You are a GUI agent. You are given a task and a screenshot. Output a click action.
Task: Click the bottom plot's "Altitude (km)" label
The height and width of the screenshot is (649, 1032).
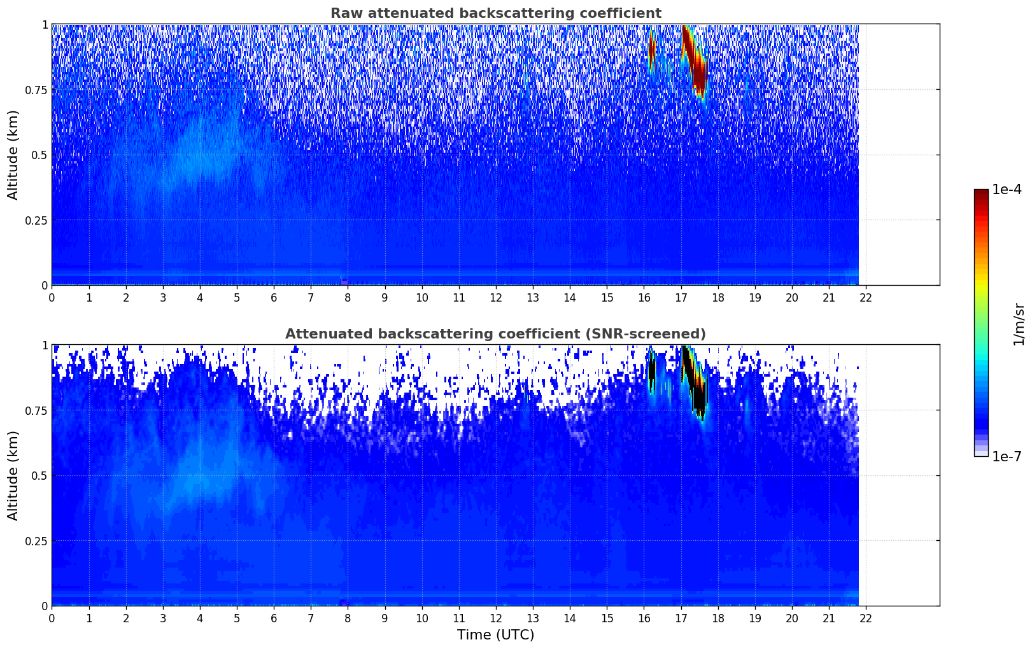pyautogui.click(x=13, y=475)
